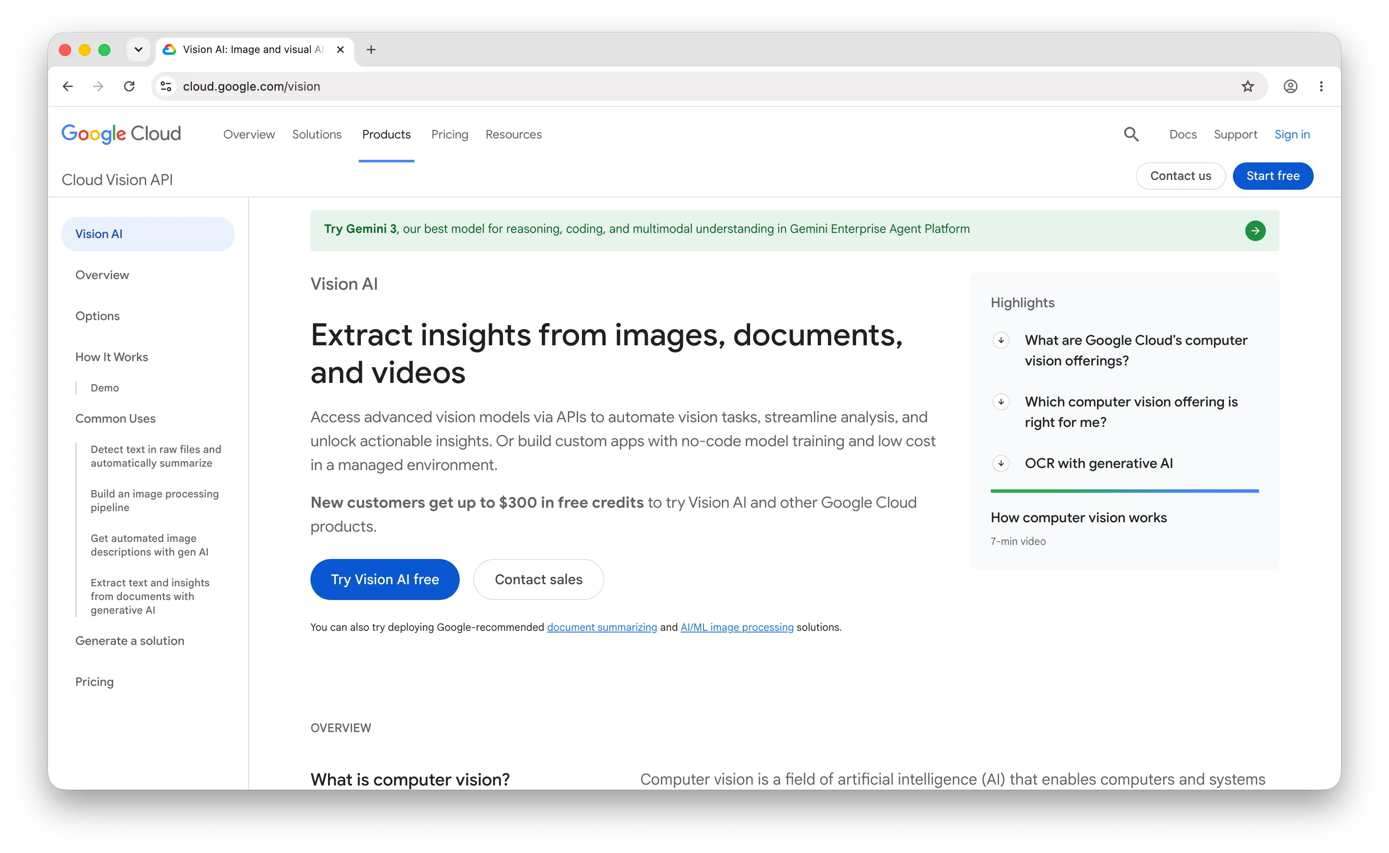Viewport: 1389px width, 853px height.
Task: Open document summarizing link
Action: click(602, 627)
